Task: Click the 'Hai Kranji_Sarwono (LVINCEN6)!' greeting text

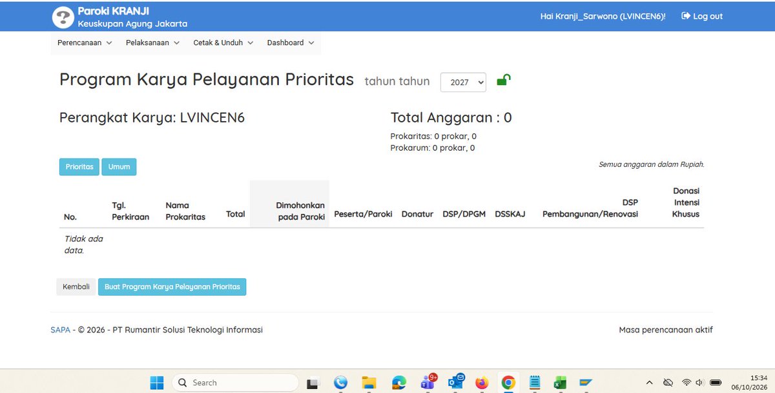Action: 603,16
